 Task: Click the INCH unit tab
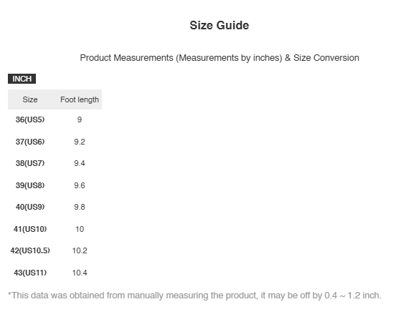click(22, 79)
